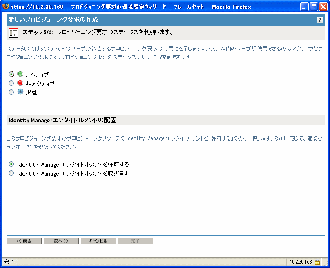Click the blue clock retired icon
Viewport: 330px width, 268px height.
(x=20, y=92)
